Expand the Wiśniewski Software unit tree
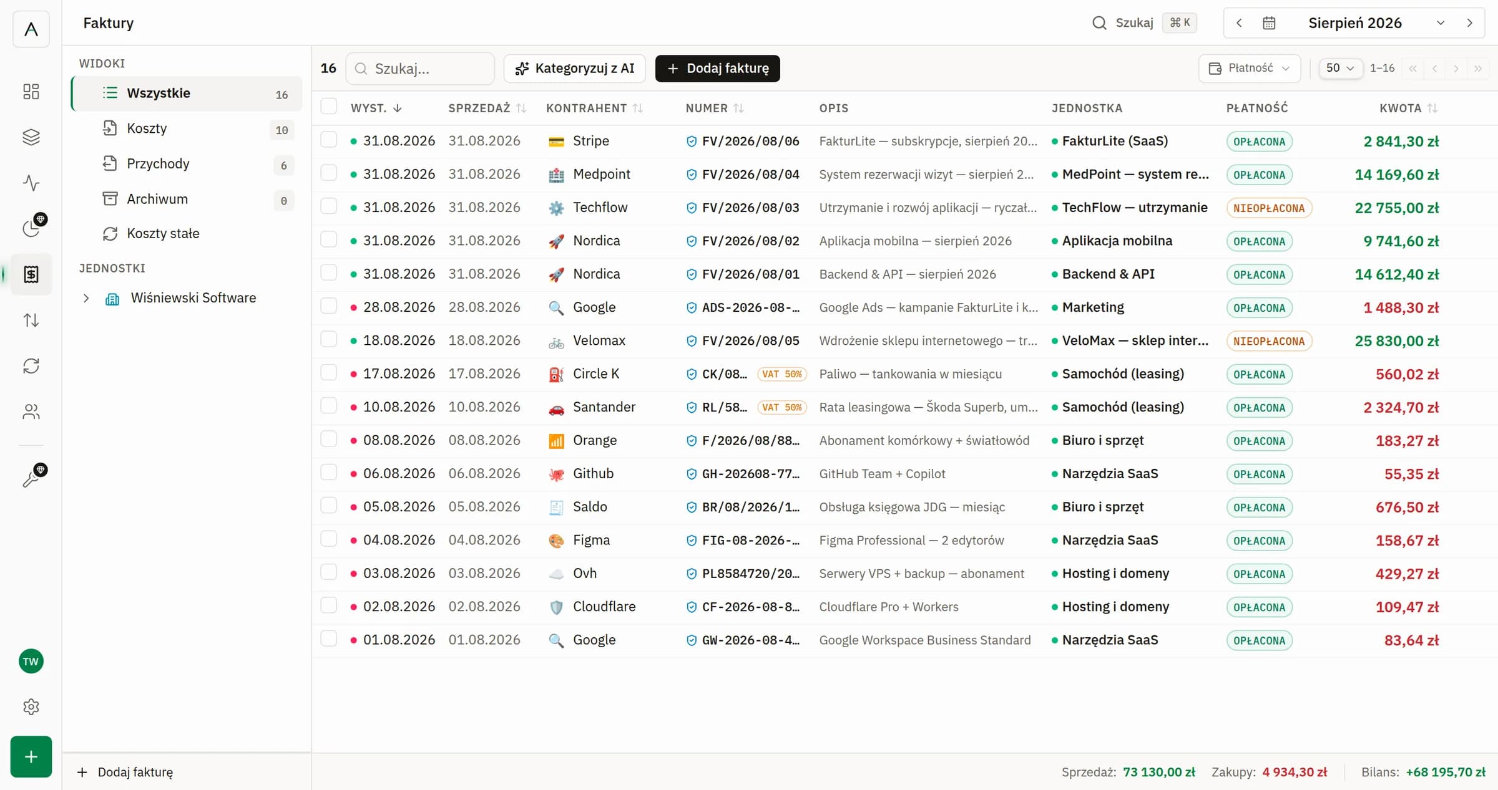 click(86, 299)
